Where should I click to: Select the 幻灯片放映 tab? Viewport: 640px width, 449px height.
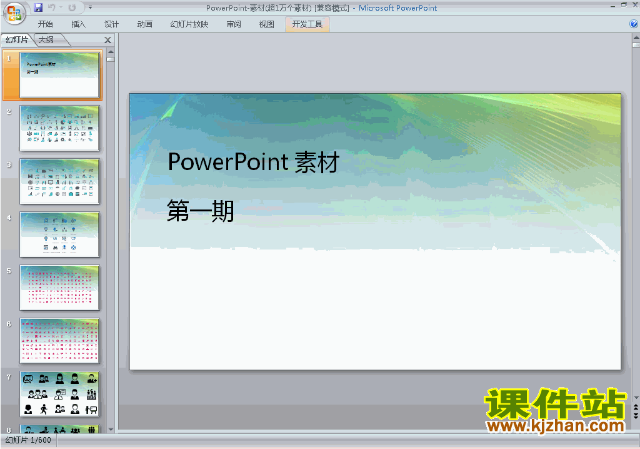click(189, 24)
